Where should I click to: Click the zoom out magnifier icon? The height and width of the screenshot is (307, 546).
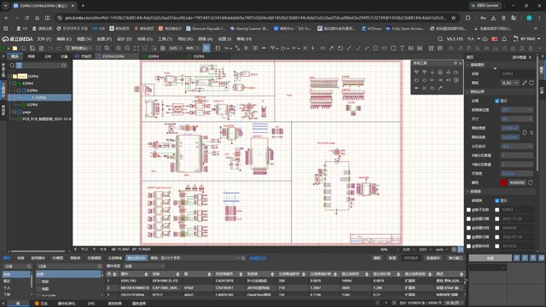pyautogui.click(x=127, y=48)
